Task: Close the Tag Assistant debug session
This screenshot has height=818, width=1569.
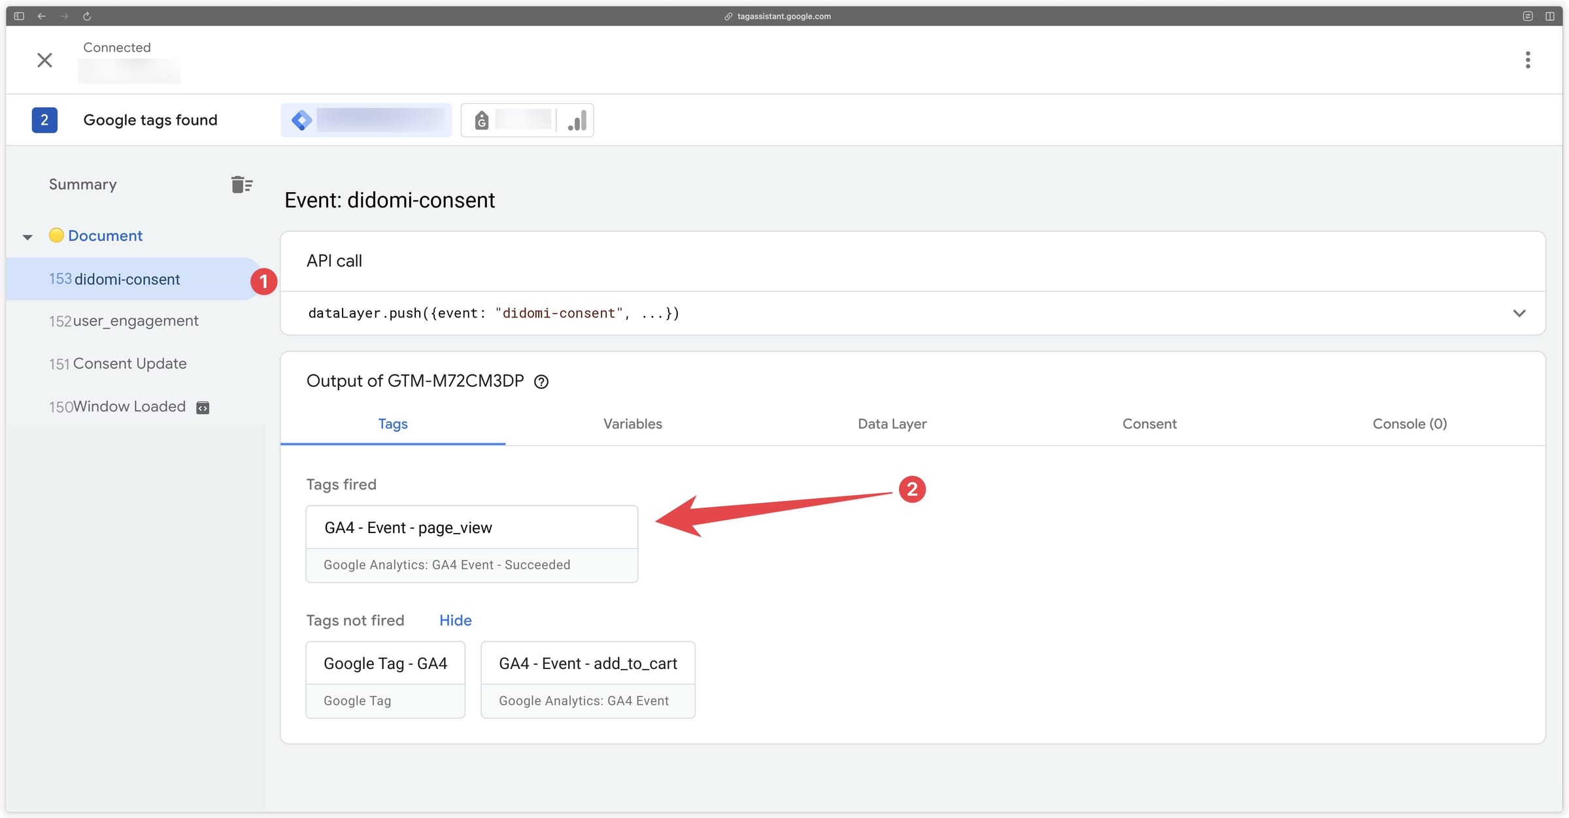Action: point(44,60)
